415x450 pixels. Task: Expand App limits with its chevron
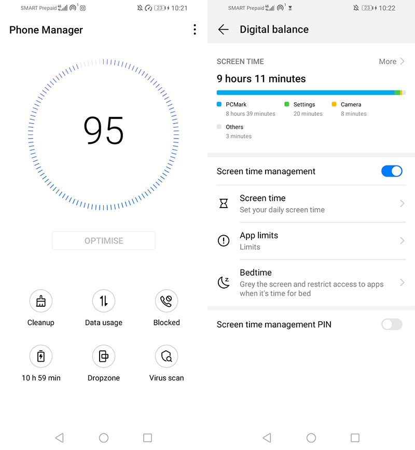point(403,241)
